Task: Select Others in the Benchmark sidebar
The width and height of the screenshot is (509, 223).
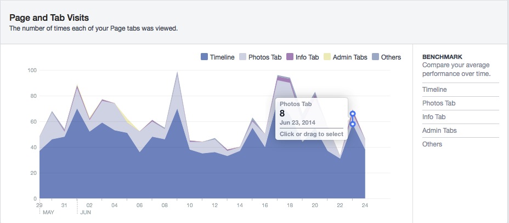Action: (x=432, y=144)
